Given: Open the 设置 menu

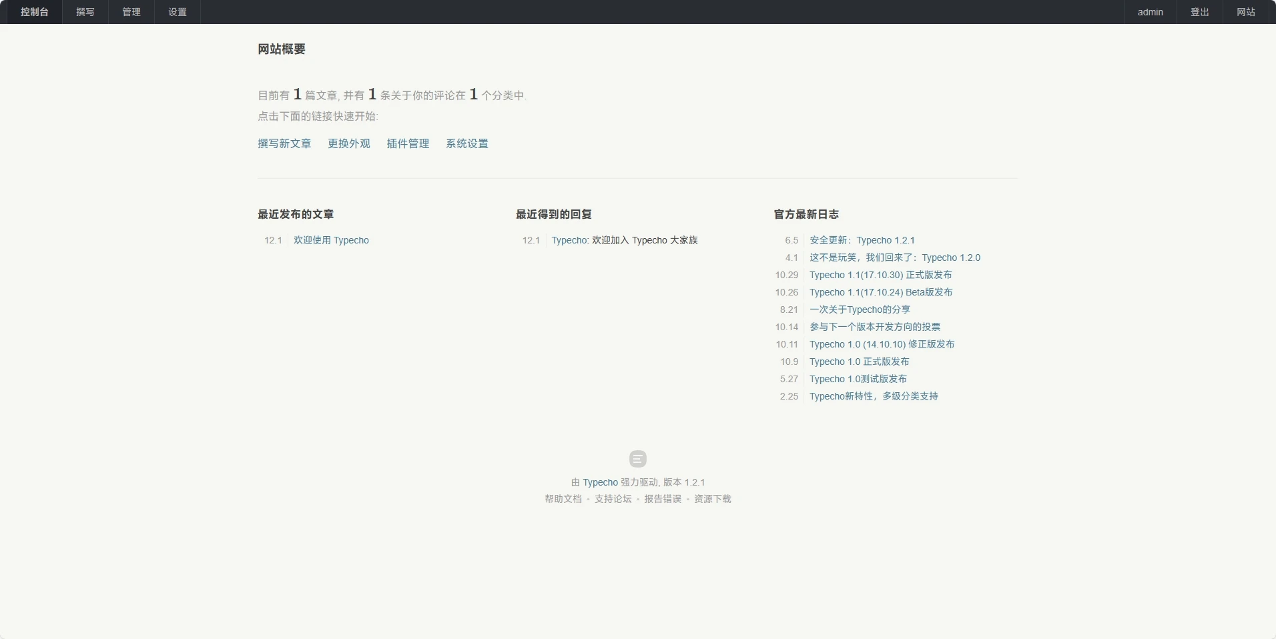Looking at the screenshot, I should [178, 12].
